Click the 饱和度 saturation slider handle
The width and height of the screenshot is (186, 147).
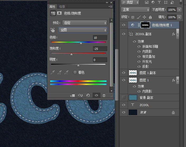pos(71,55)
